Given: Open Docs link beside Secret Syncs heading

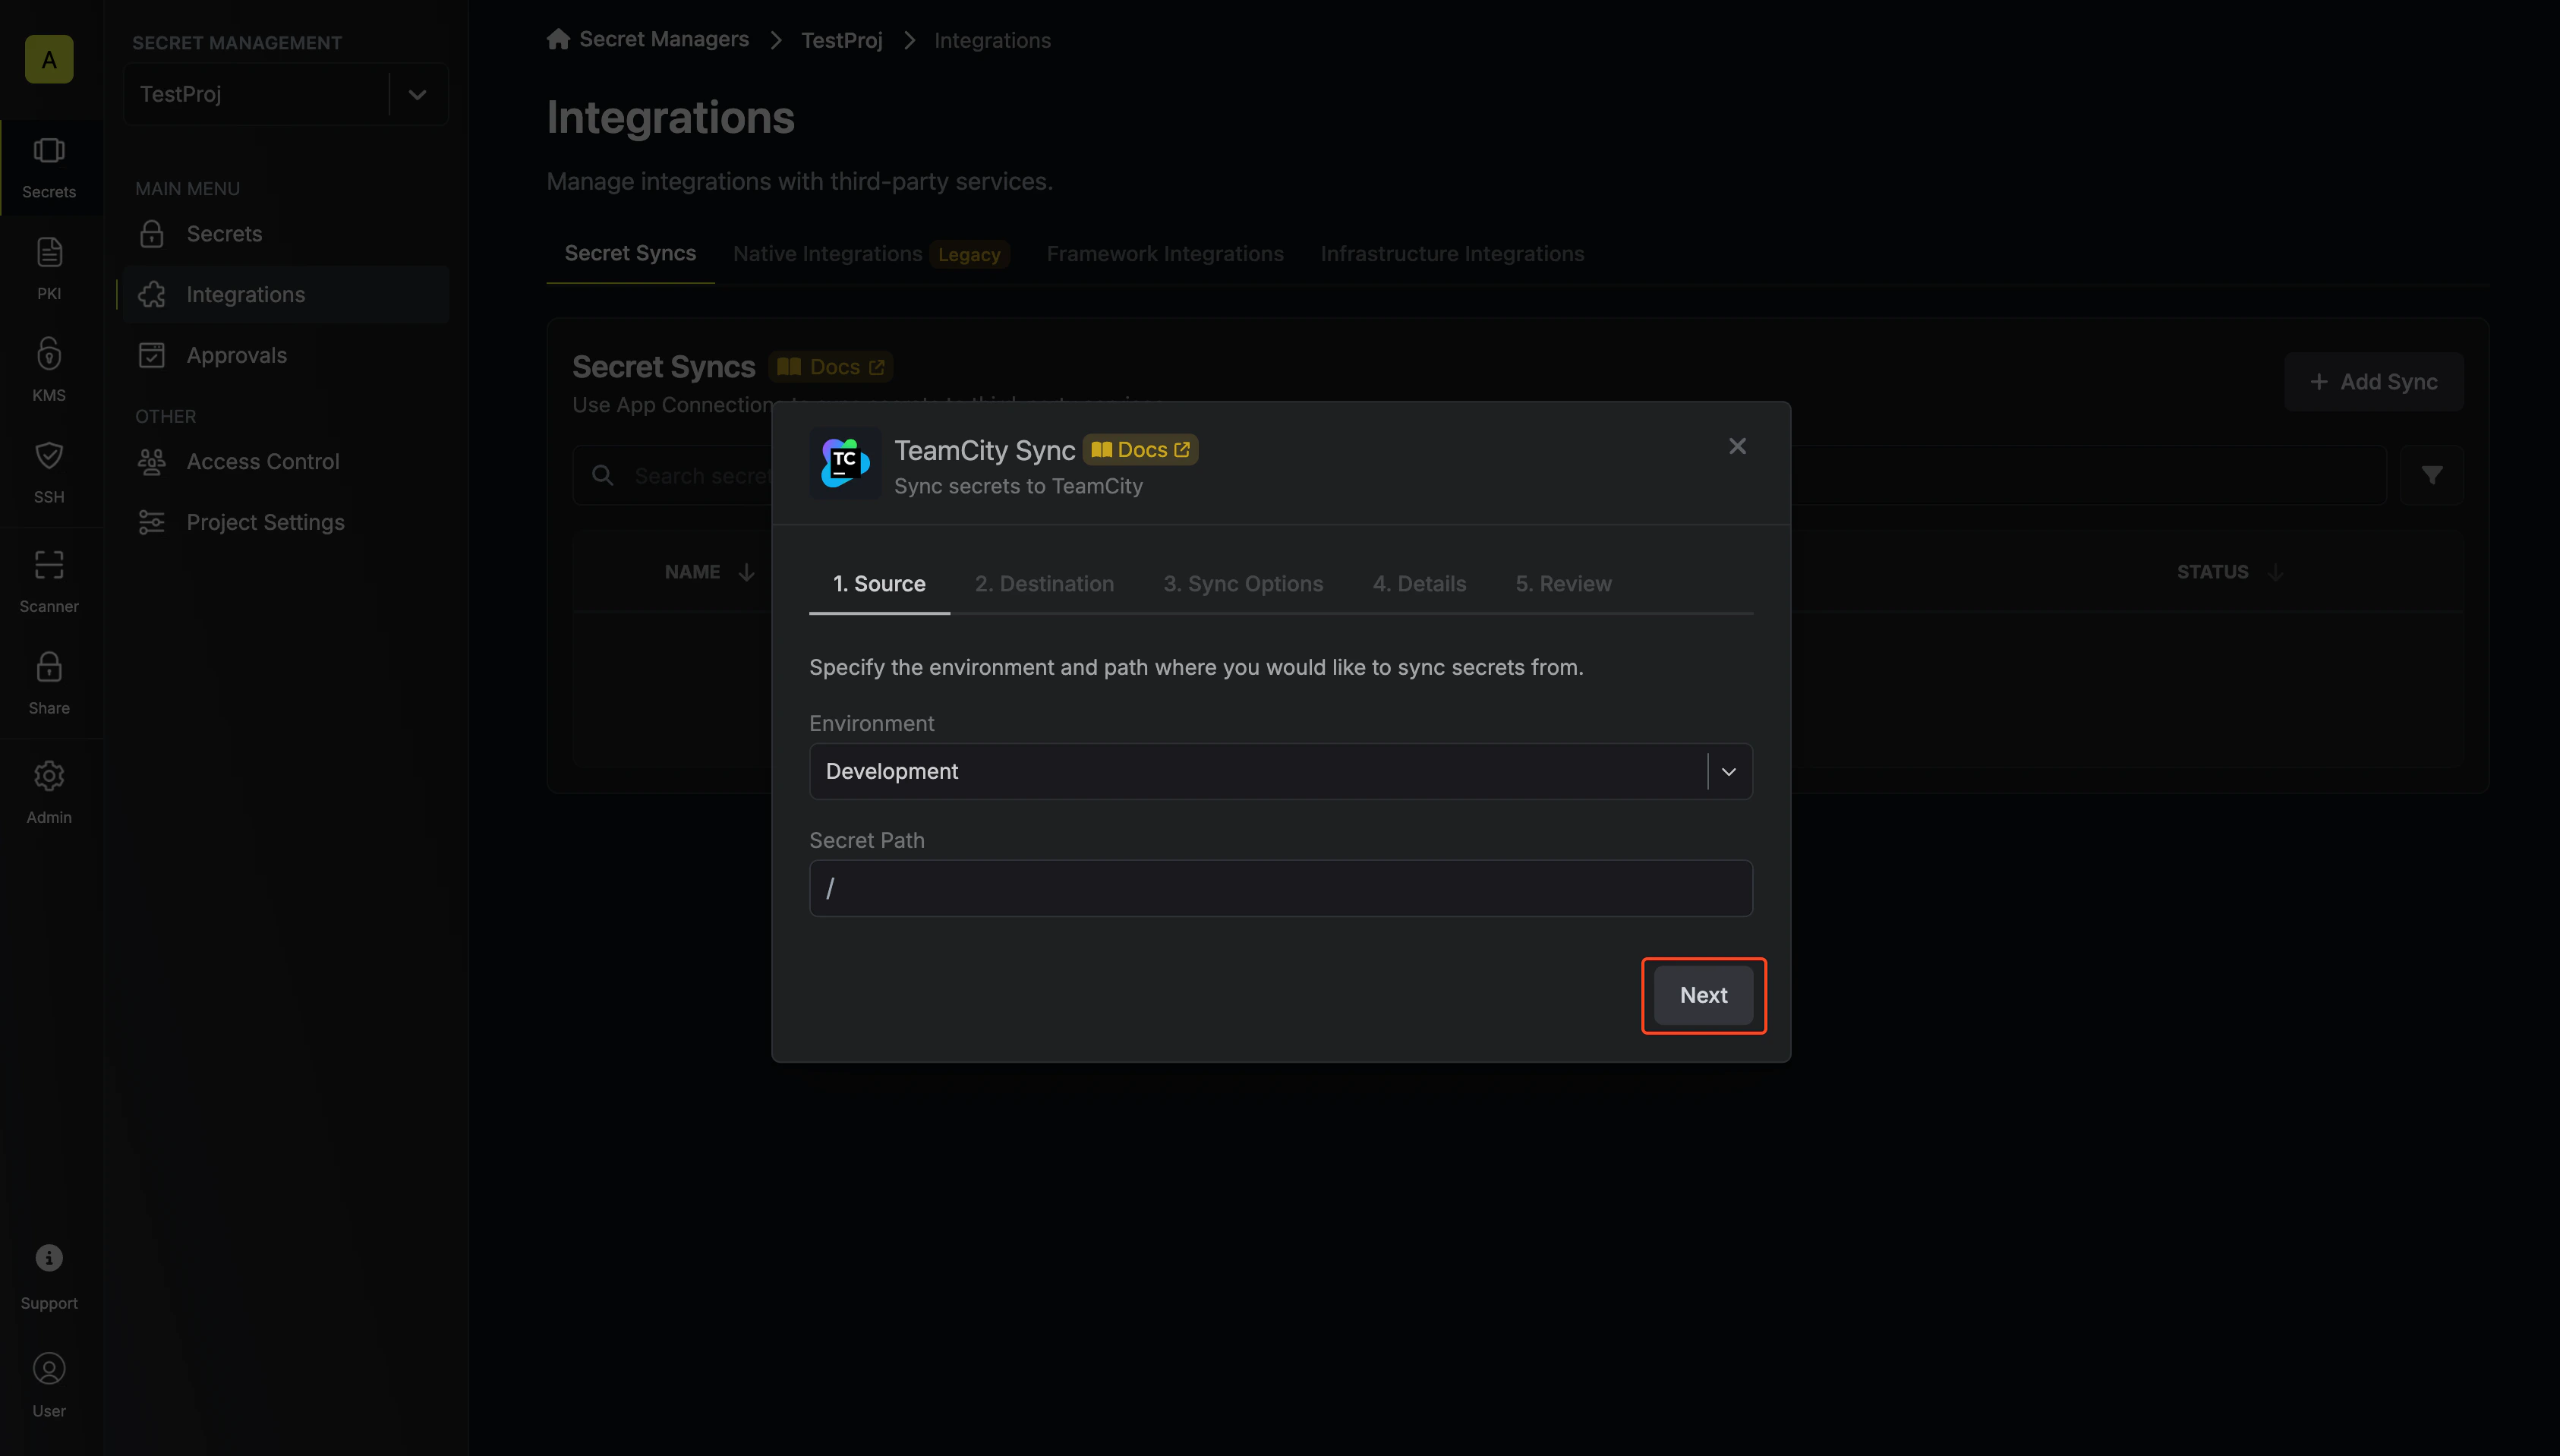Looking at the screenshot, I should [x=830, y=367].
